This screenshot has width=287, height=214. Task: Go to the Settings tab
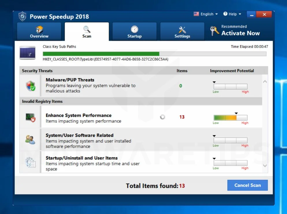(x=182, y=31)
